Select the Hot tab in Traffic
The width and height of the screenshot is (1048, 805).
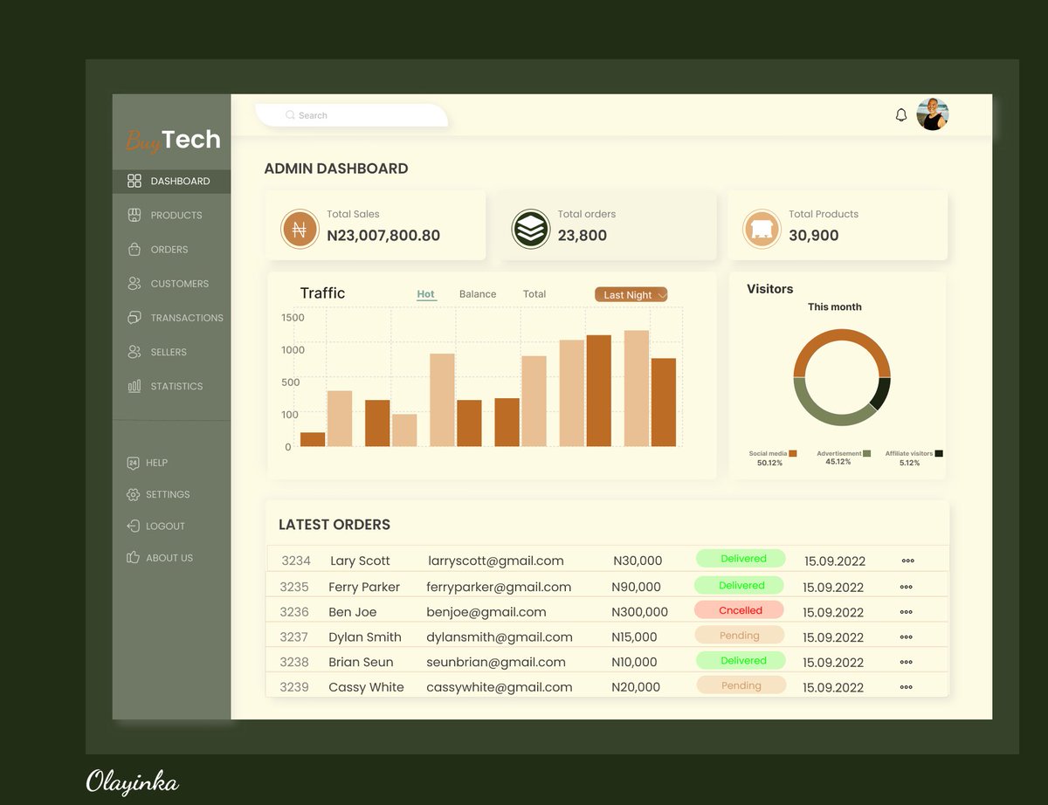pyautogui.click(x=426, y=294)
